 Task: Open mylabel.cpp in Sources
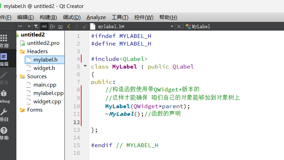coord(48,93)
